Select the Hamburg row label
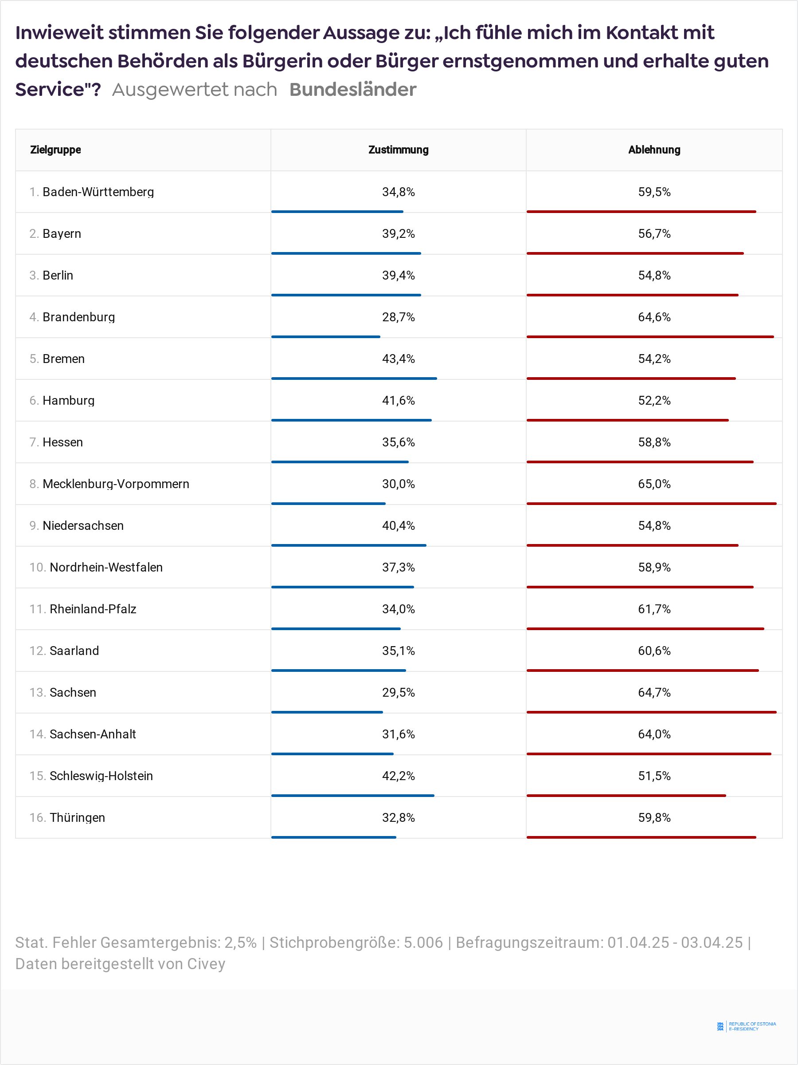 pos(68,401)
